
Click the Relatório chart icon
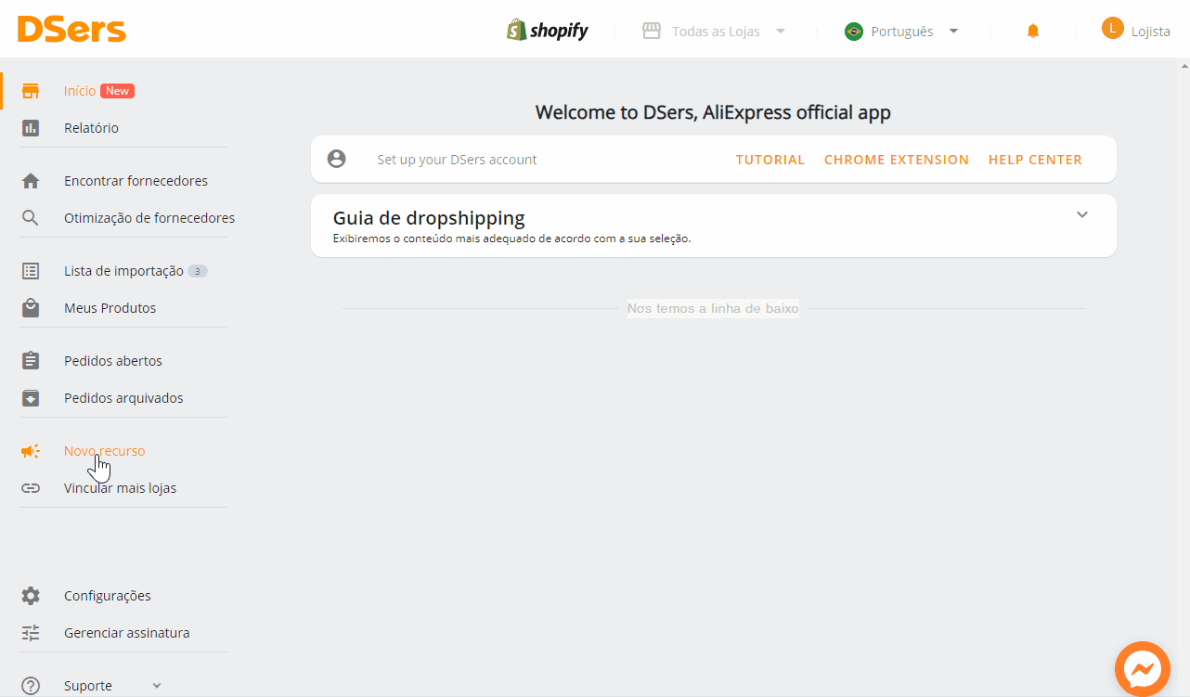pos(31,128)
